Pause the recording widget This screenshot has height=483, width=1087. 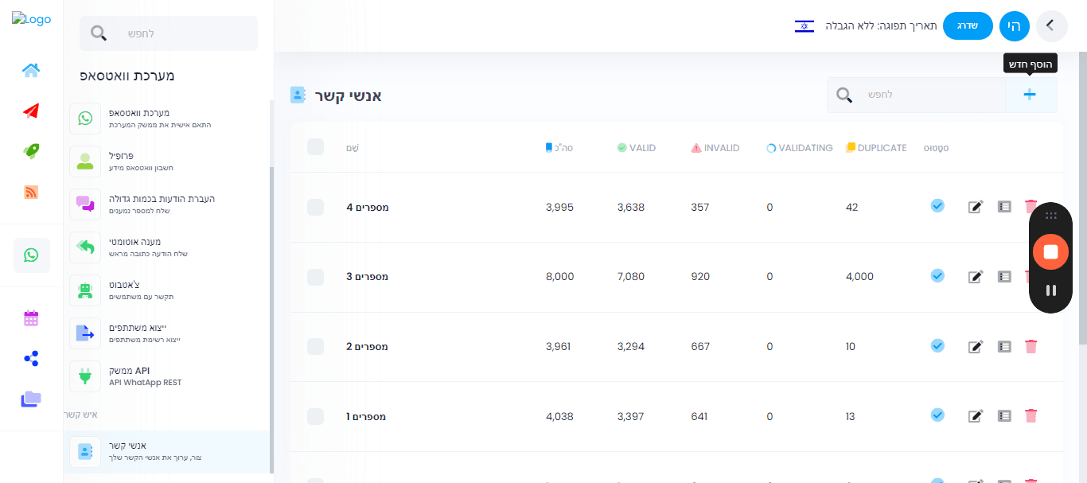click(1050, 290)
